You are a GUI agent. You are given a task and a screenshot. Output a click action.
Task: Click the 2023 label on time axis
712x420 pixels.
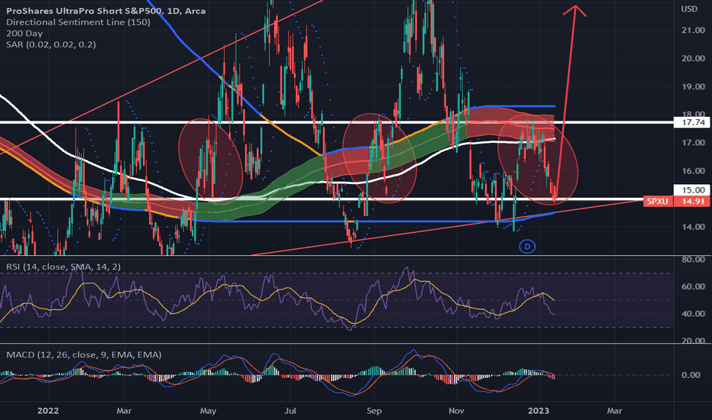click(x=539, y=411)
